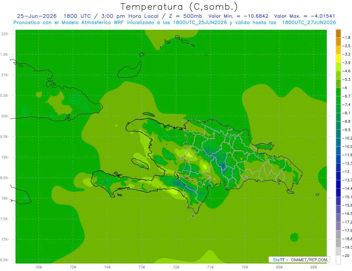
Task: Click the '-20' colorbar value
Action: [346, 256]
